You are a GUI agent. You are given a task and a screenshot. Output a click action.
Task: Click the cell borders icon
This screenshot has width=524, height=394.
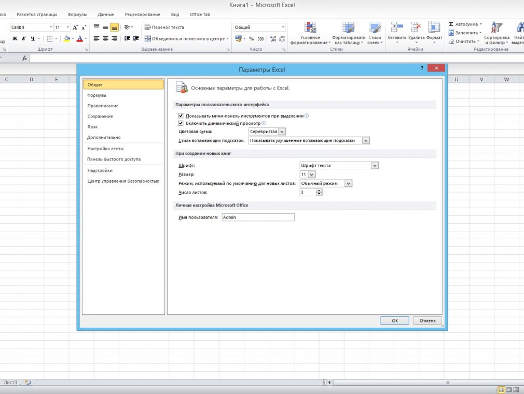click(x=50, y=39)
